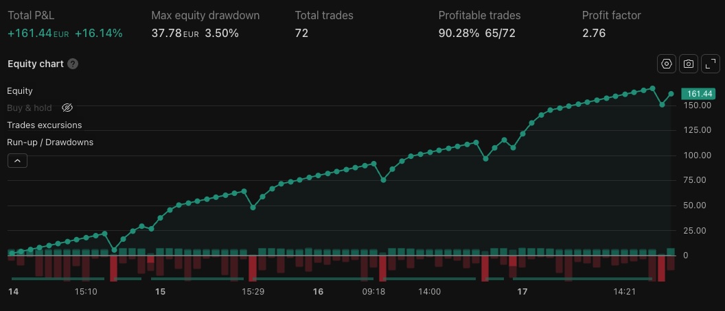Screen dimensions: 725x311
Task: Click the date label 16 on time axis
Action: 318,291
